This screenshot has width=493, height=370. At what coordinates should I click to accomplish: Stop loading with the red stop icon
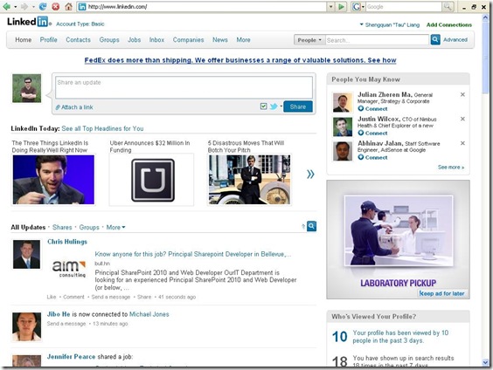click(x=56, y=6)
